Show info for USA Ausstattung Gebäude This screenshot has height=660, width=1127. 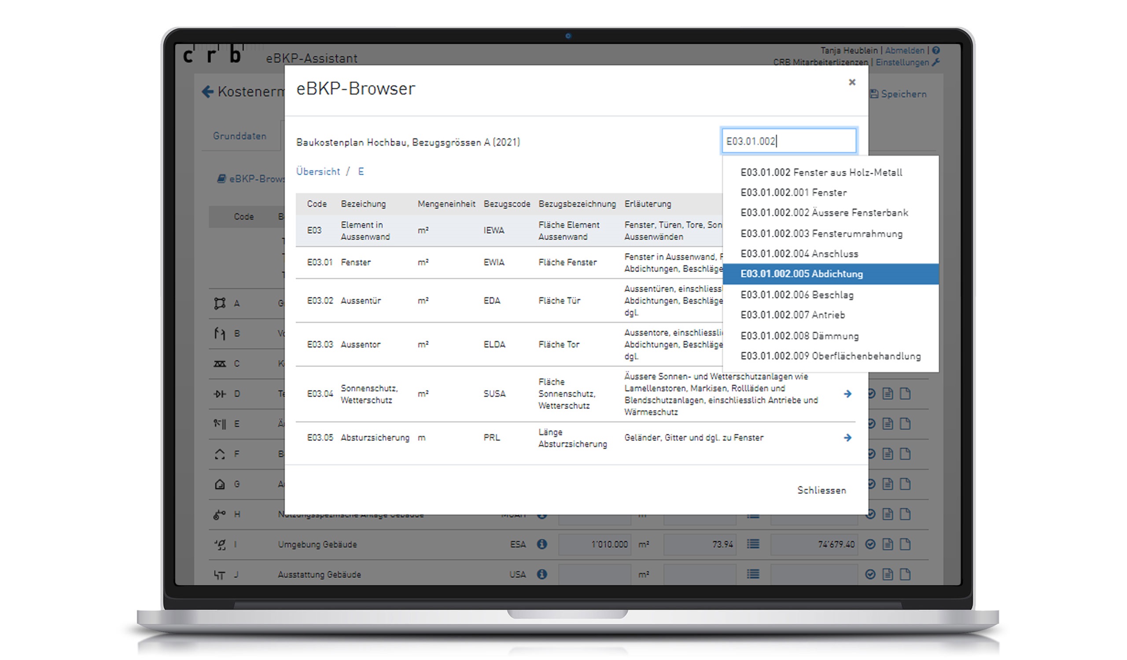(542, 574)
